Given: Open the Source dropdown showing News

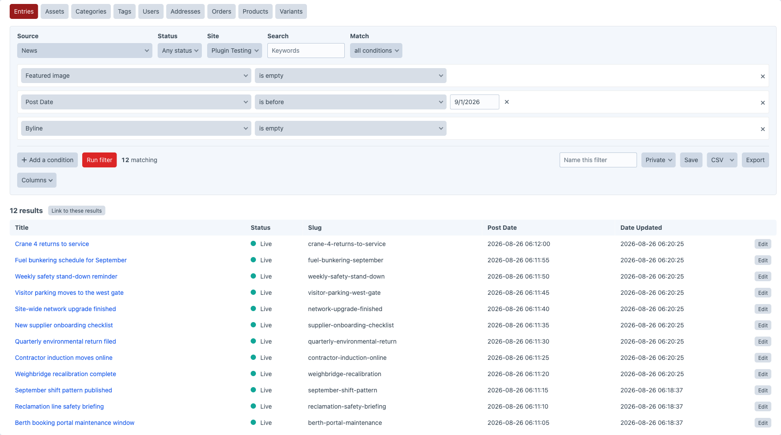Looking at the screenshot, I should pyautogui.click(x=85, y=51).
